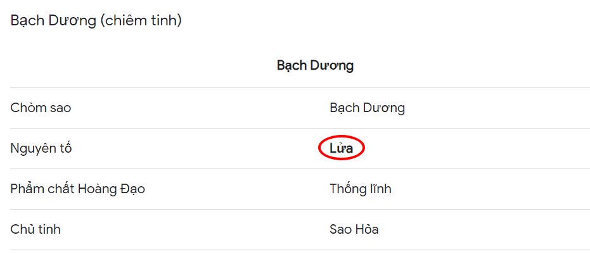Viewport: 590px width, 254px height.
Task: Click the bold table header Bạch Dương
Action: coord(316,66)
